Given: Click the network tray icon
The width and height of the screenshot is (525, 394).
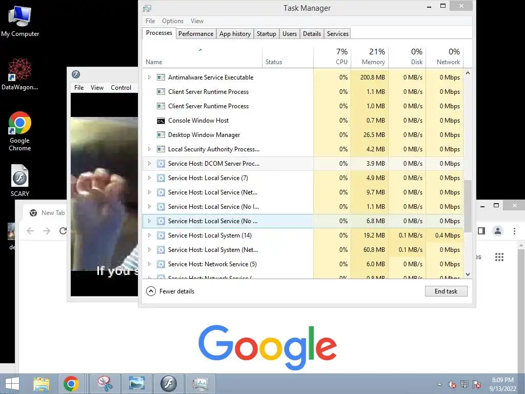Looking at the screenshot, I should tap(465, 384).
